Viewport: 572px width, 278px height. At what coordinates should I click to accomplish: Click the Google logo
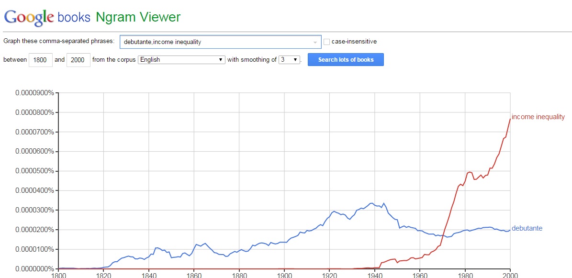click(x=28, y=17)
